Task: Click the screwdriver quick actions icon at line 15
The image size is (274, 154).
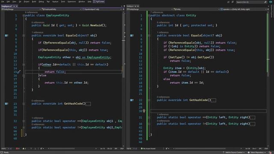Action: click(19, 72)
